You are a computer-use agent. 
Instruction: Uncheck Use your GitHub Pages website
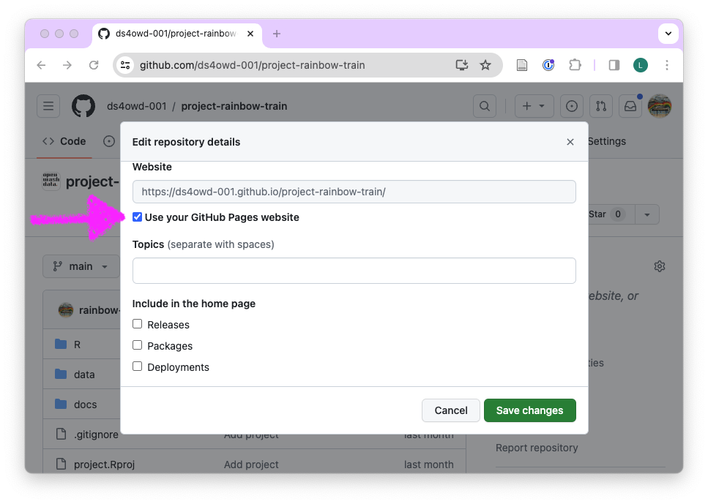pyautogui.click(x=138, y=217)
